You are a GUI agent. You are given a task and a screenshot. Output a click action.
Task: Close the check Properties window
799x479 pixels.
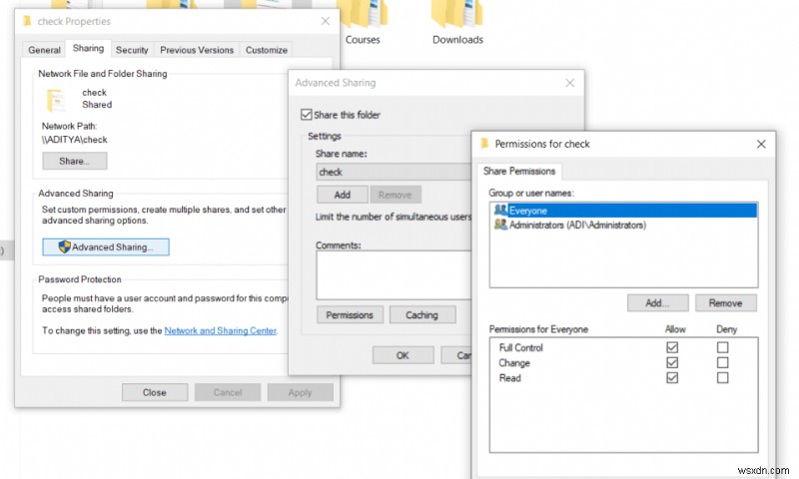326,21
